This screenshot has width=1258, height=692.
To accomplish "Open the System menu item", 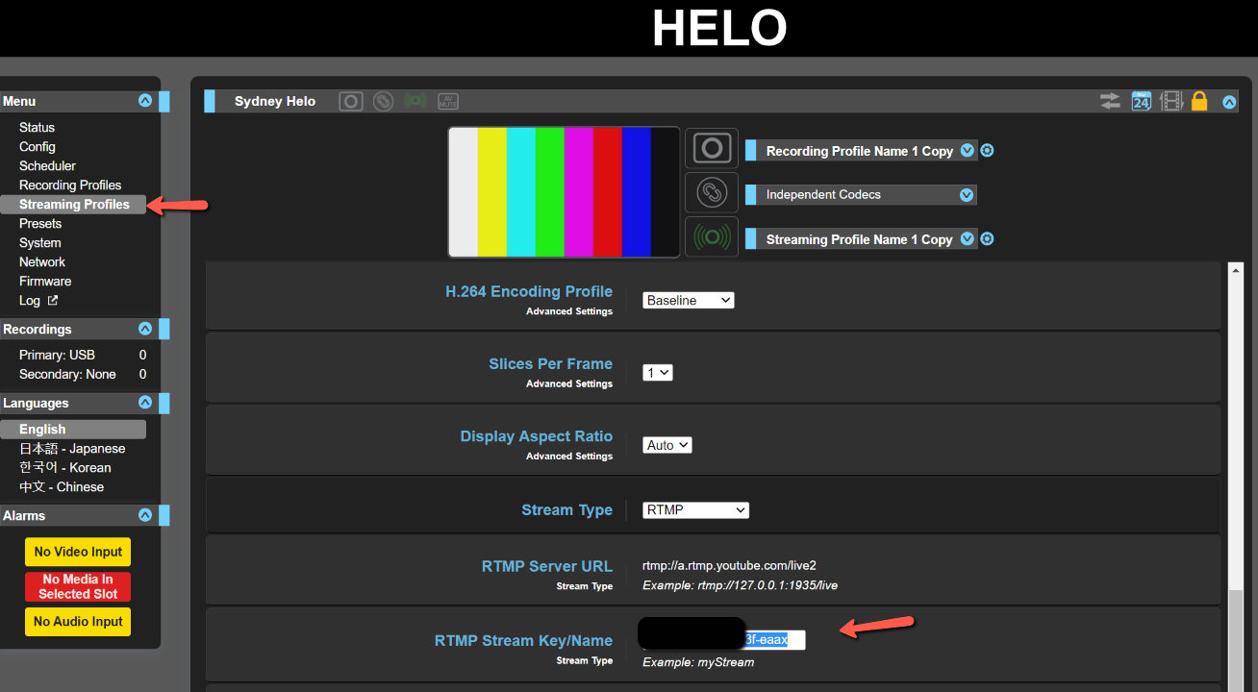I will (x=40, y=242).
